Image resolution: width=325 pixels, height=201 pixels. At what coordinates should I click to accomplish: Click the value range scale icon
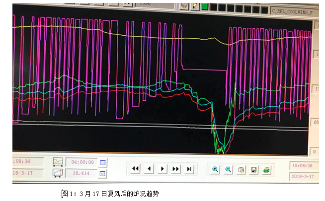pyautogui.click(x=58, y=173)
